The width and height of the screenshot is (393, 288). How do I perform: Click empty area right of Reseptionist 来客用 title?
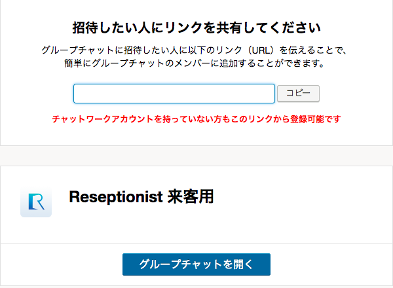pyautogui.click(x=301, y=197)
